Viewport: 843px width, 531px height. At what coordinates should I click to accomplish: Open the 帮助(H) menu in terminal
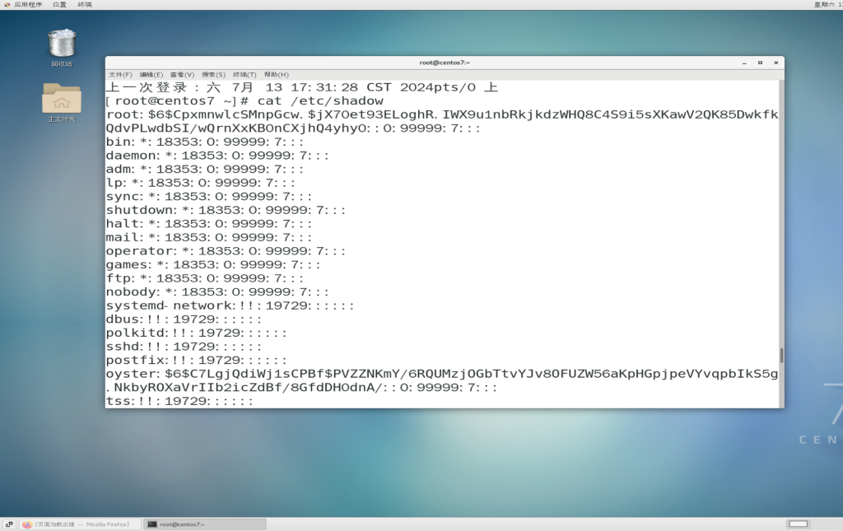click(x=277, y=74)
